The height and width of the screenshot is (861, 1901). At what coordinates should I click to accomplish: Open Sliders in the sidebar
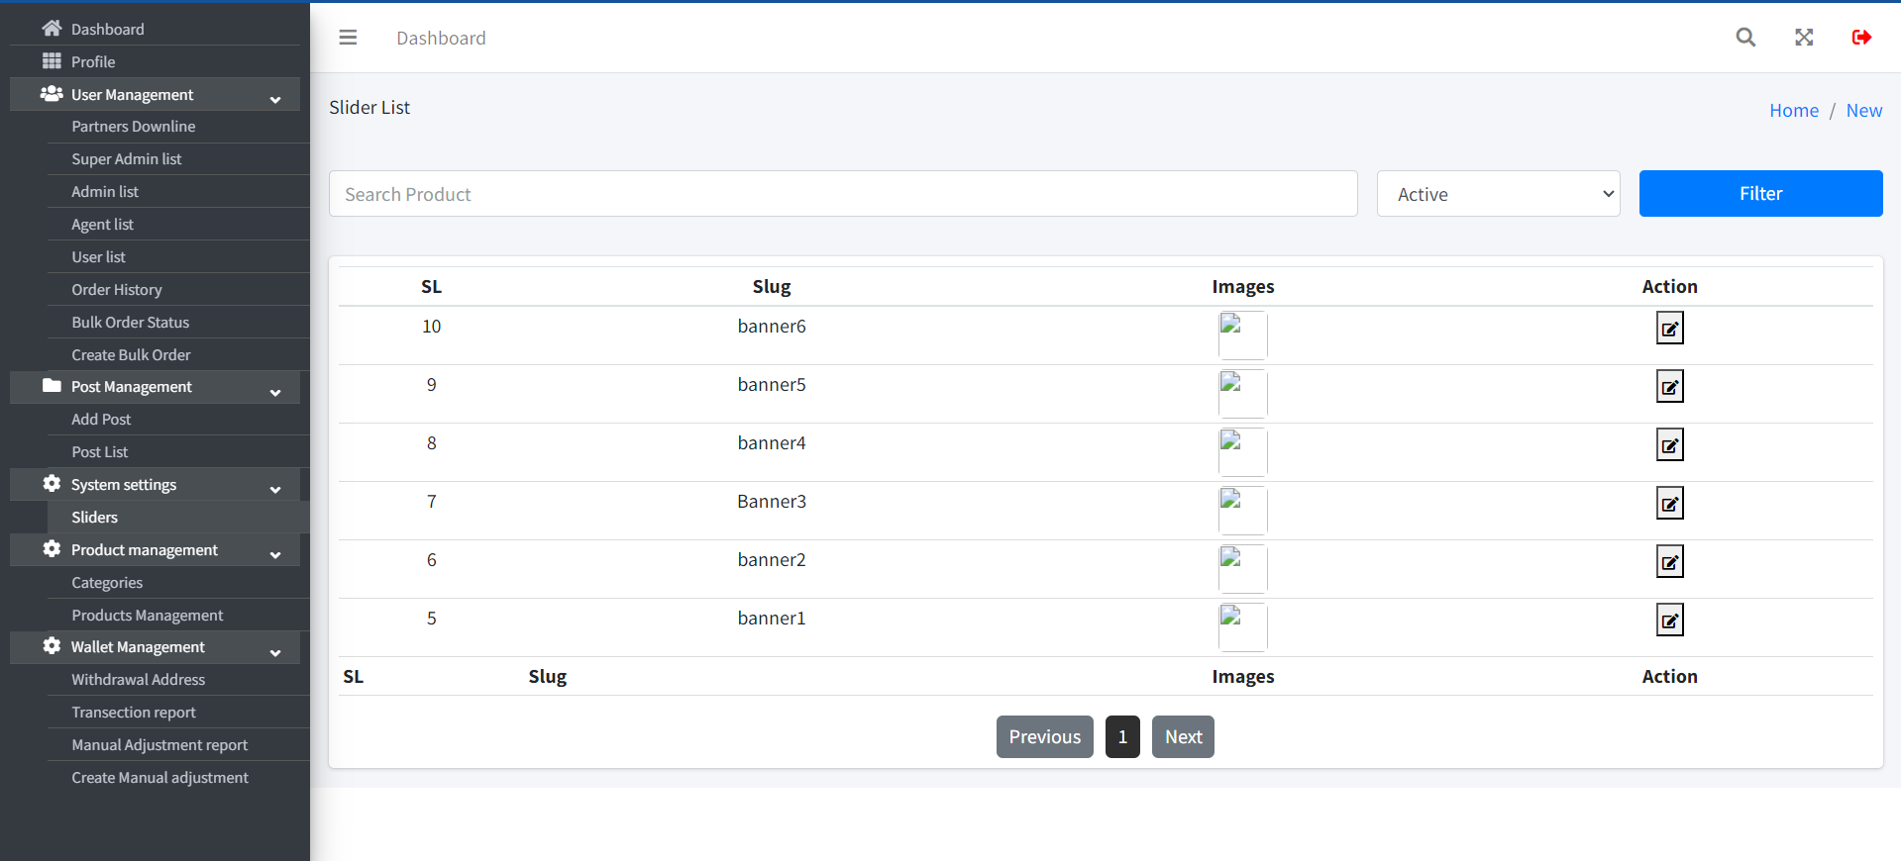pos(95,518)
